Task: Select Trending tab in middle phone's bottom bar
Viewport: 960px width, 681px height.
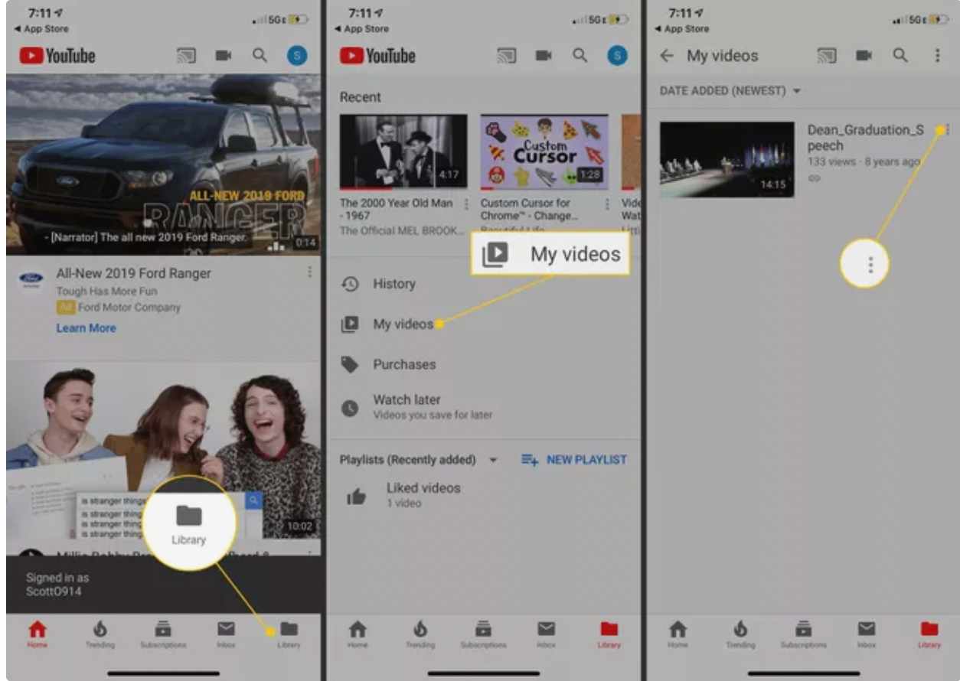Action: (x=420, y=634)
